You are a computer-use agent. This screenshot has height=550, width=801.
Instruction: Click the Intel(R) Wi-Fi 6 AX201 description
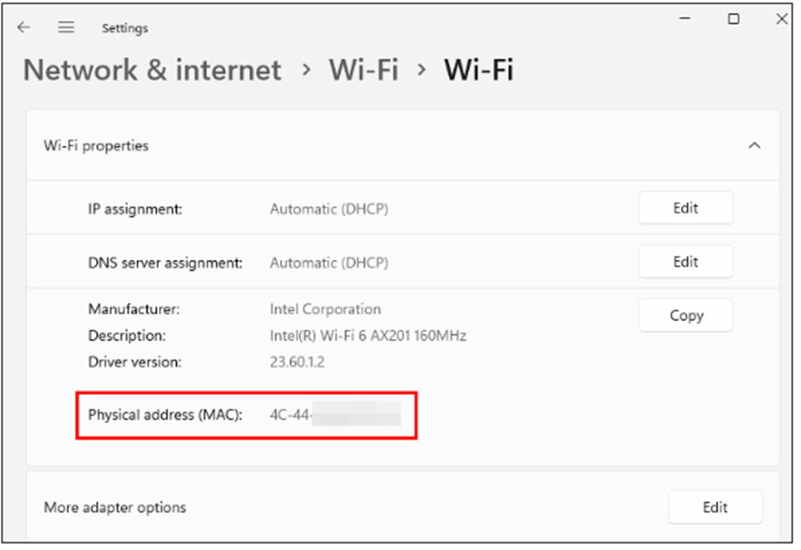(x=367, y=335)
